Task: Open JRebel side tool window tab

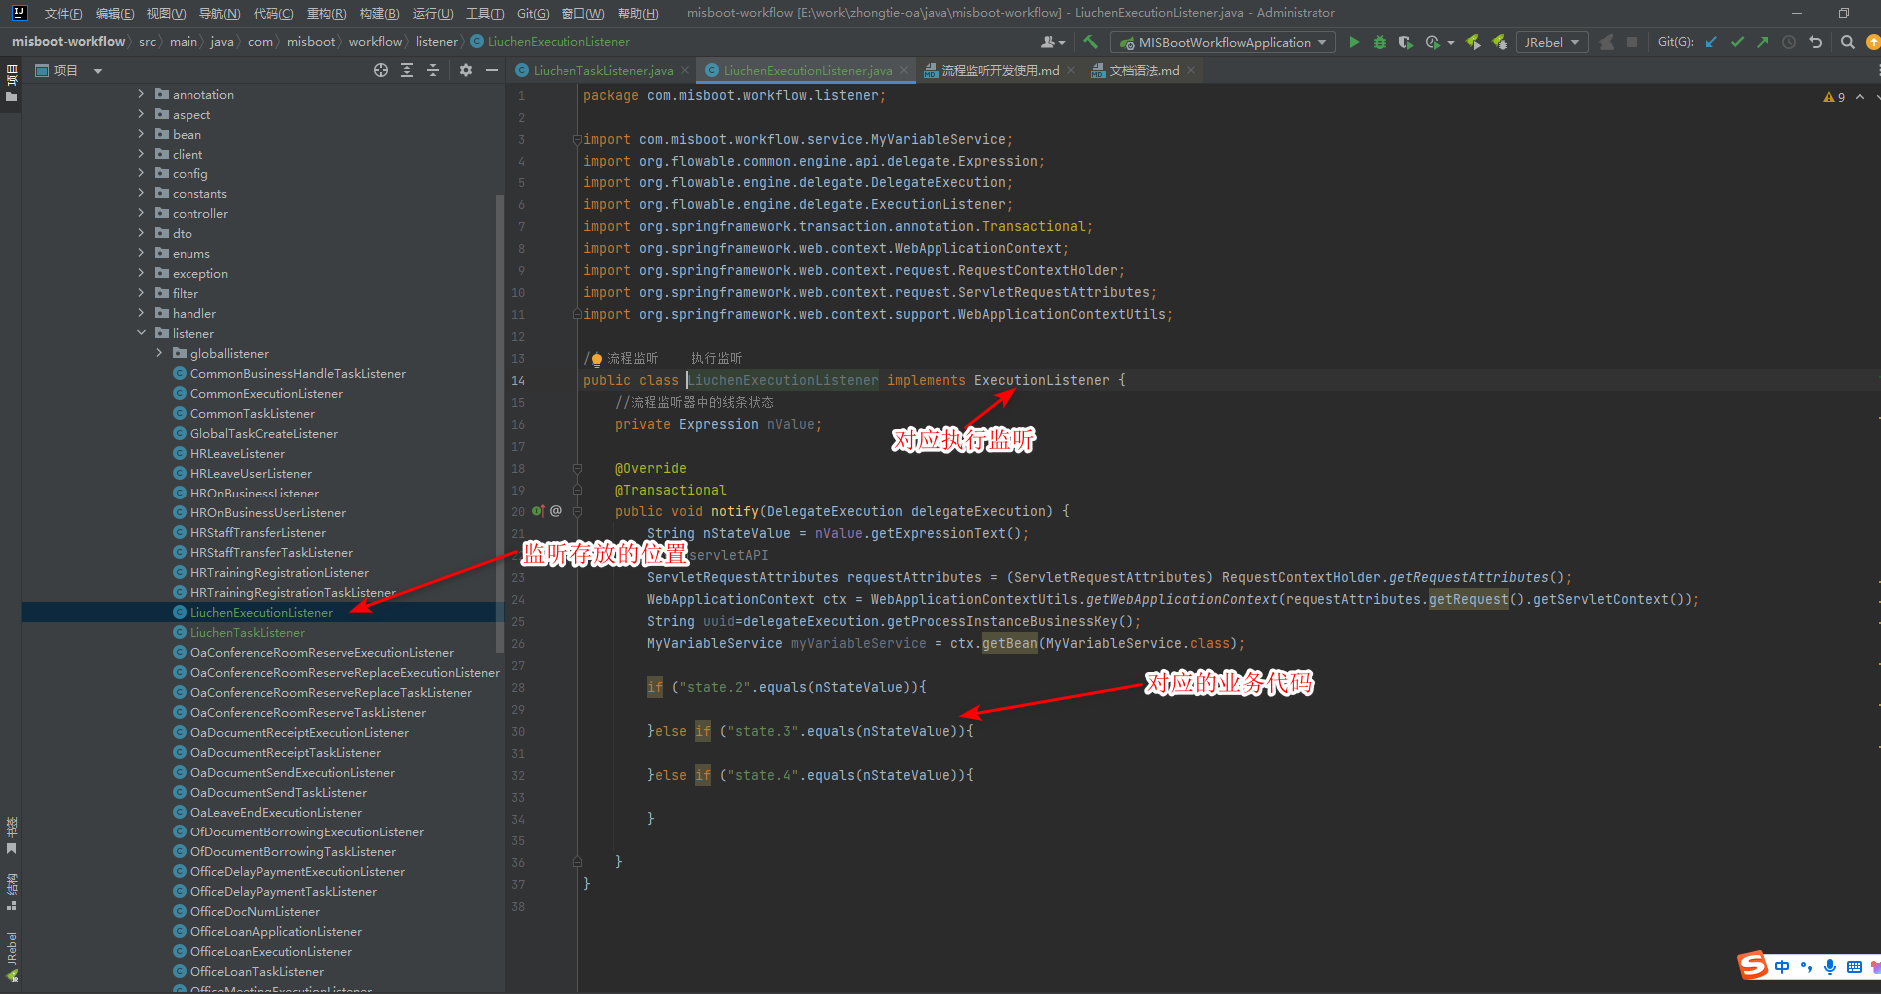Action: (x=11, y=956)
